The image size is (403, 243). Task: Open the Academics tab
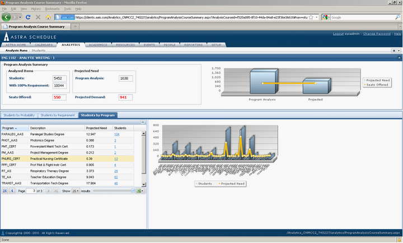[98, 45]
